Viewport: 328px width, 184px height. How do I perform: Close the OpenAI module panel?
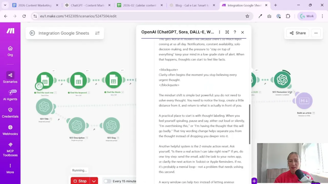pos(242,32)
